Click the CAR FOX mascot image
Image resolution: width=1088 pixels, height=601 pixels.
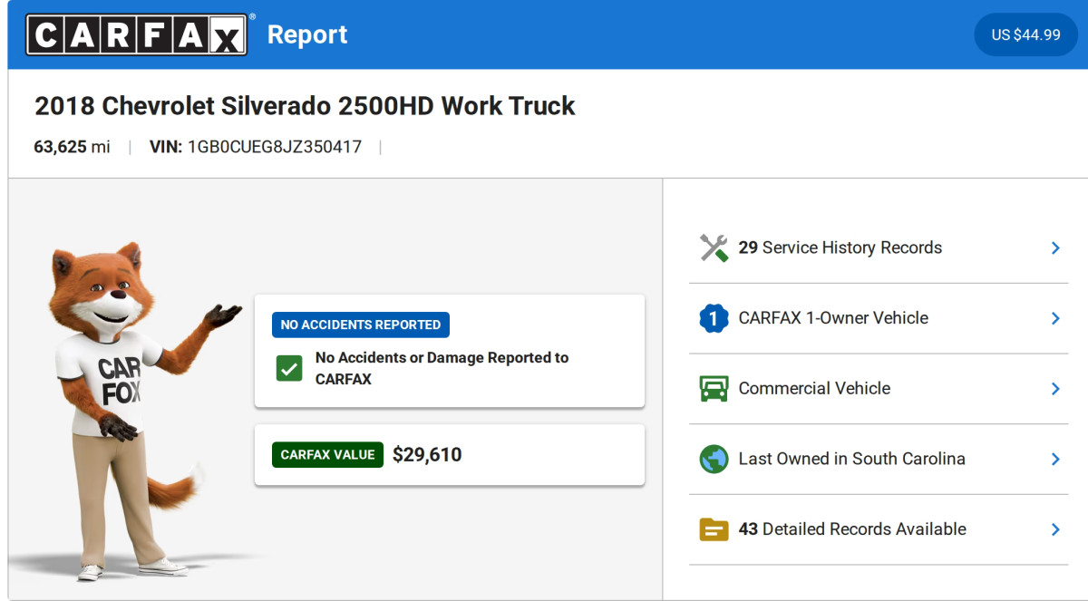coord(134,412)
